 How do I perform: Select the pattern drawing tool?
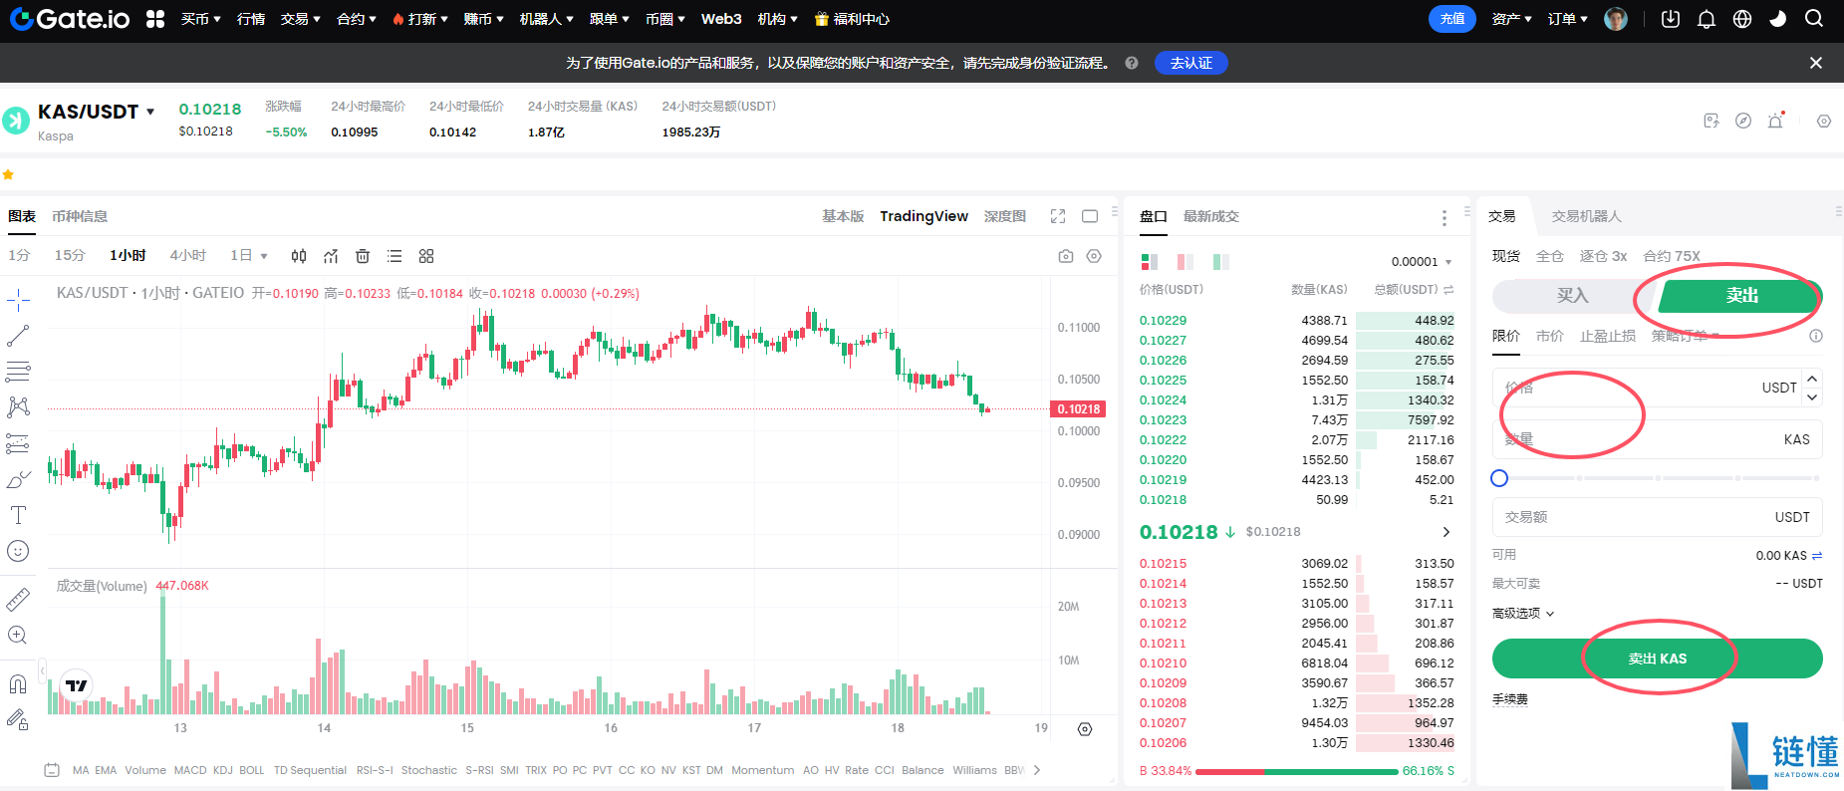tap(18, 407)
